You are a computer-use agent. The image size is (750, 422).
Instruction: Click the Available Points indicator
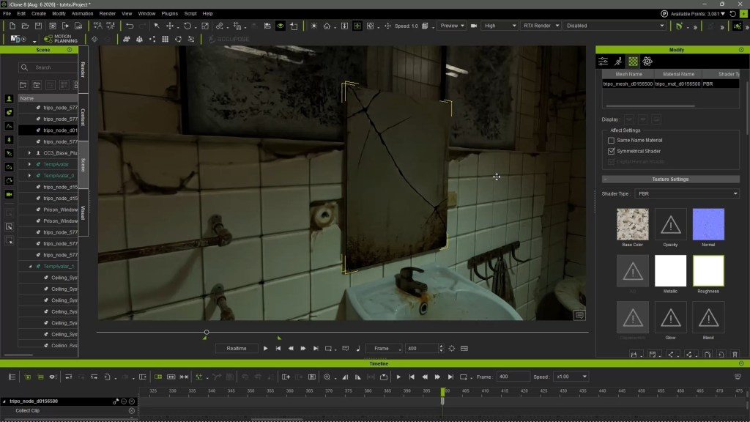pyautogui.click(x=692, y=14)
